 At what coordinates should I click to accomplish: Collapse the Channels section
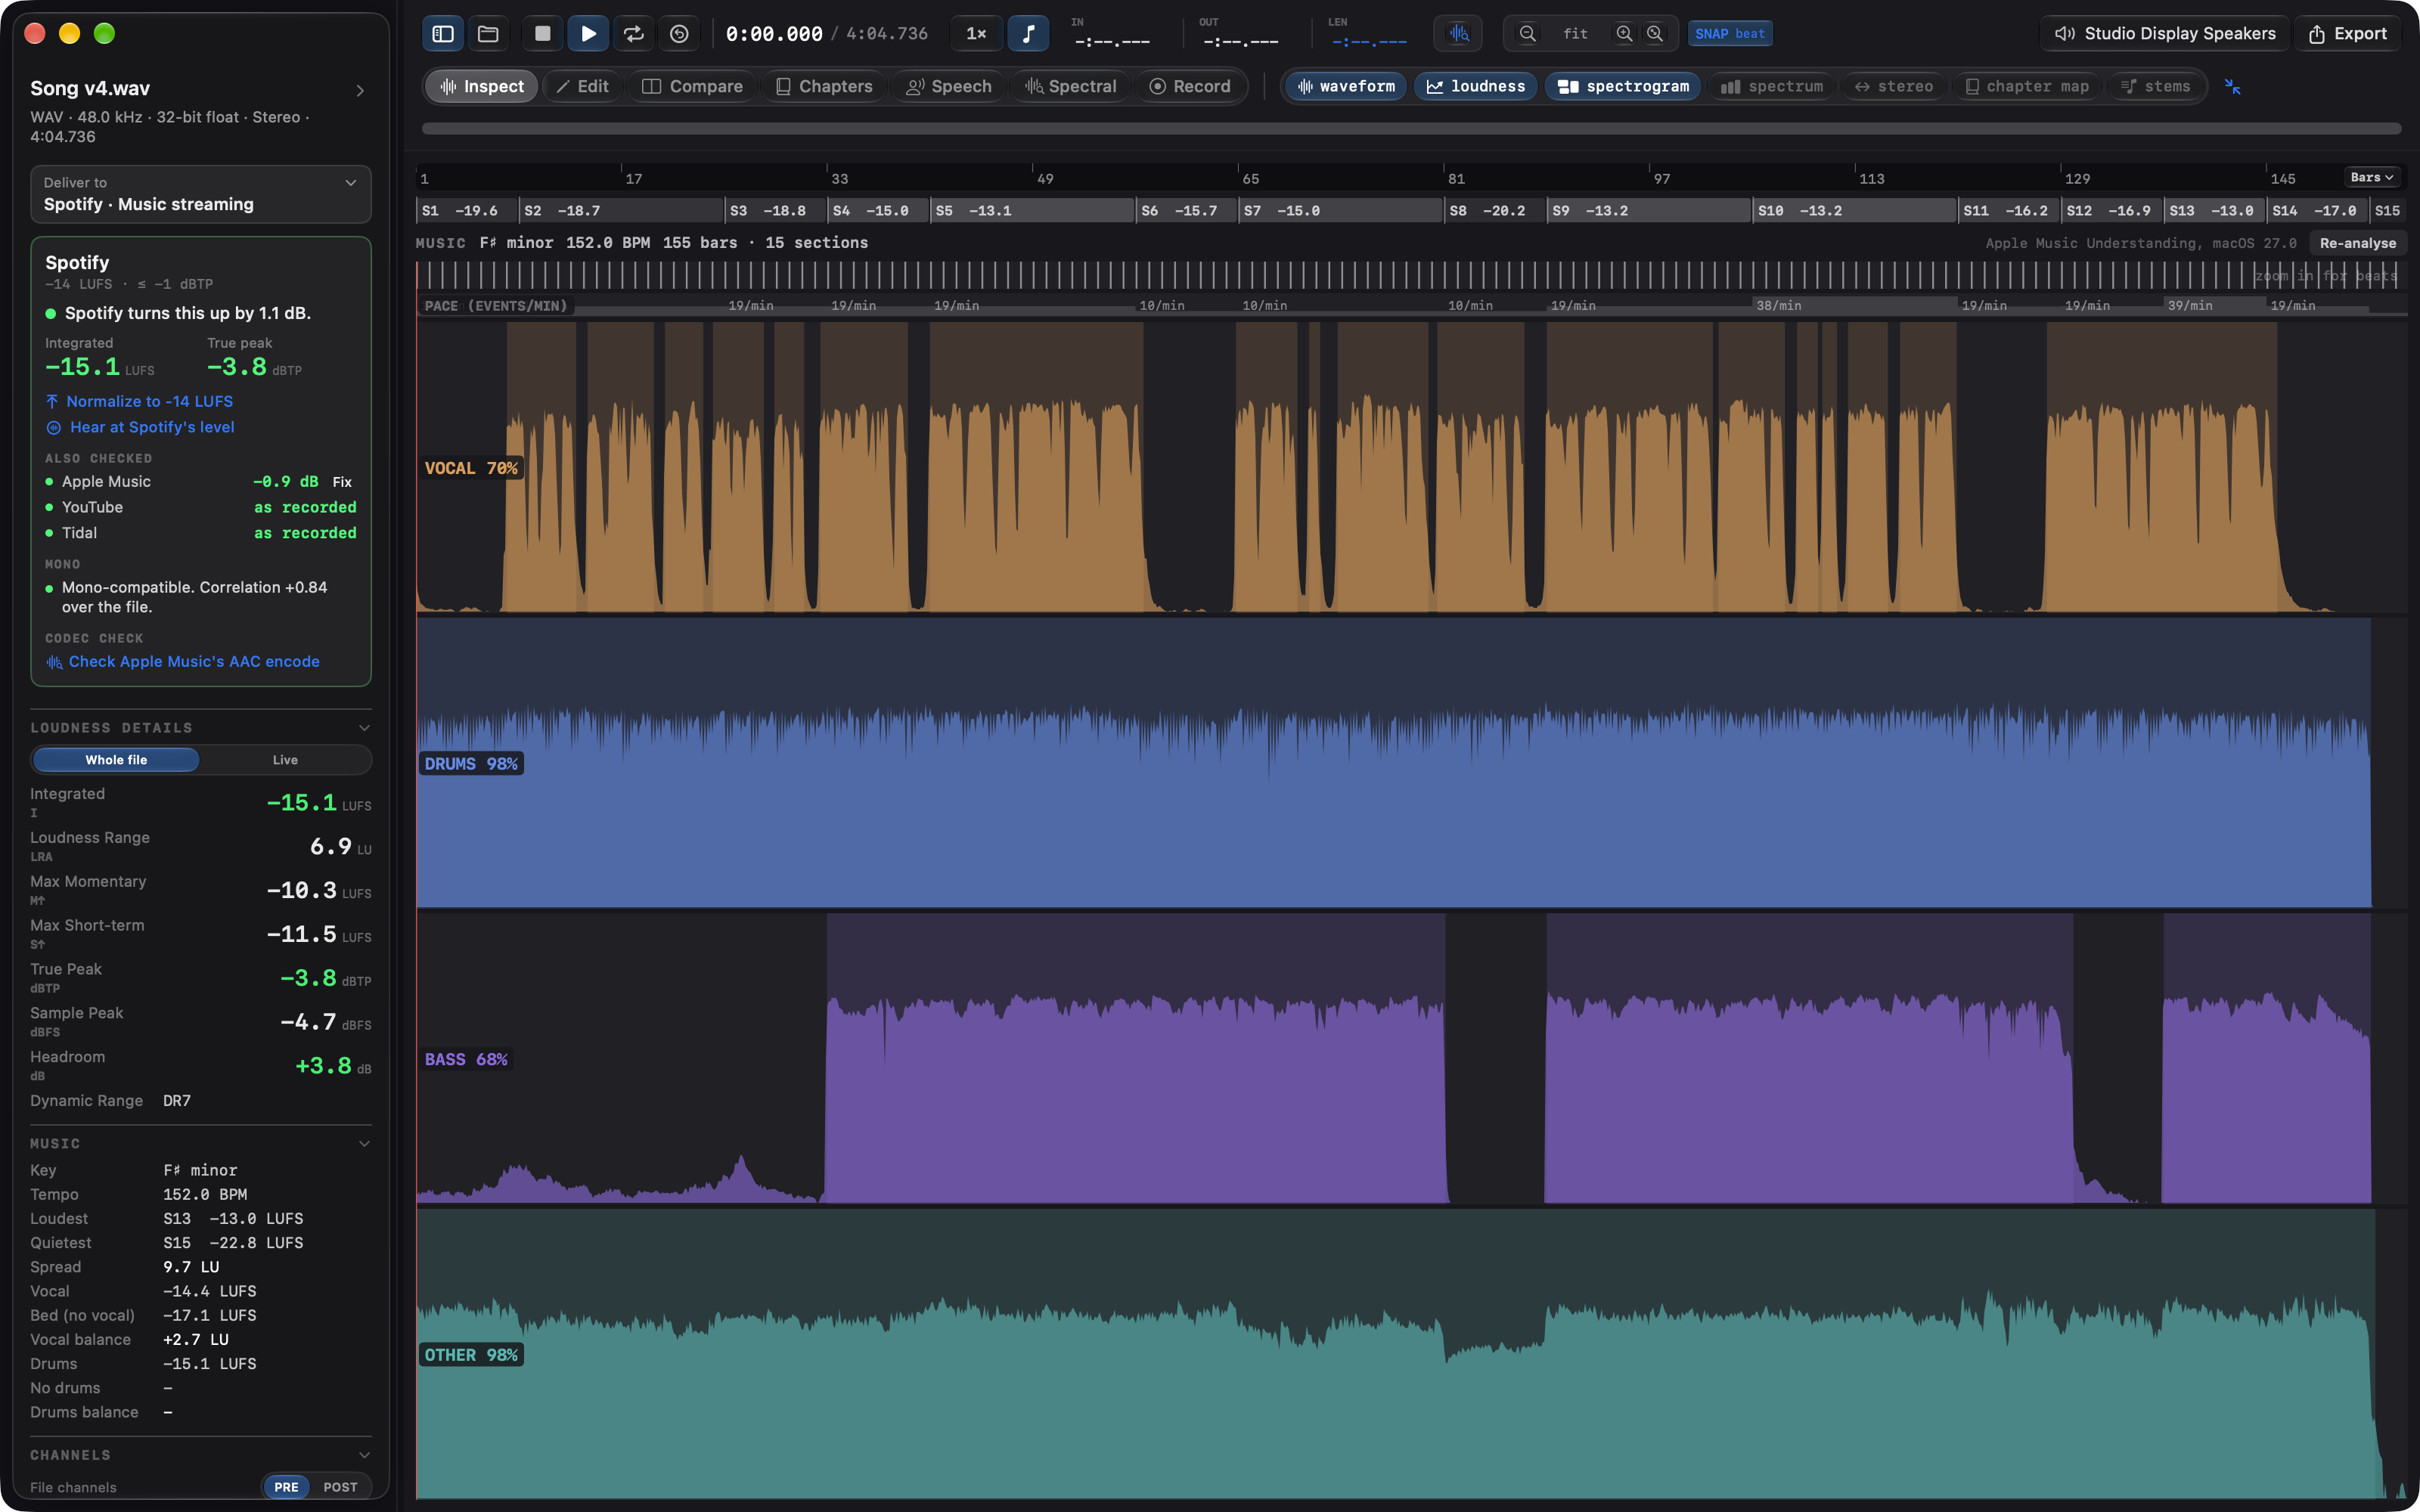point(364,1455)
